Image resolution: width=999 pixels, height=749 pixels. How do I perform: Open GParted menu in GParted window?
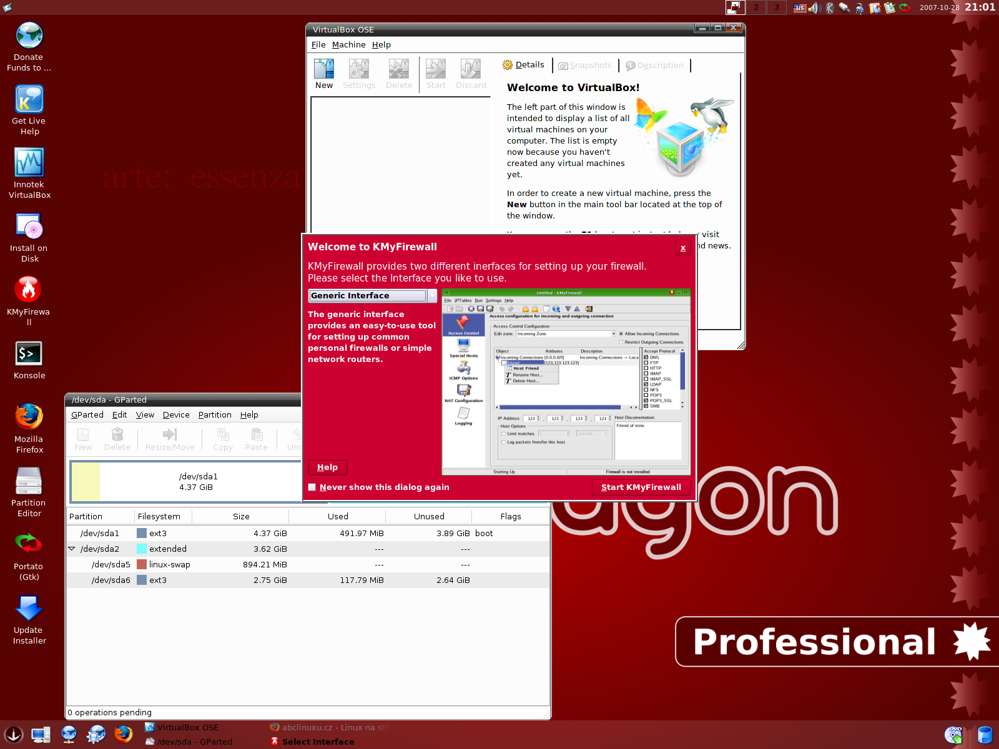click(x=87, y=415)
